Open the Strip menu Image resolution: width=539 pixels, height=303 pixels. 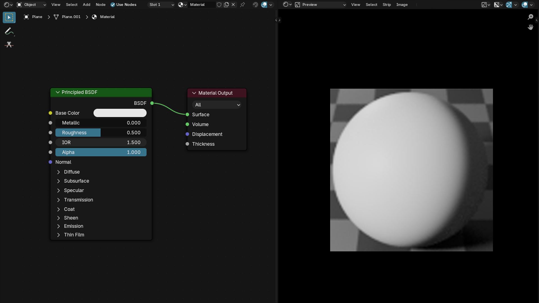coord(387,4)
